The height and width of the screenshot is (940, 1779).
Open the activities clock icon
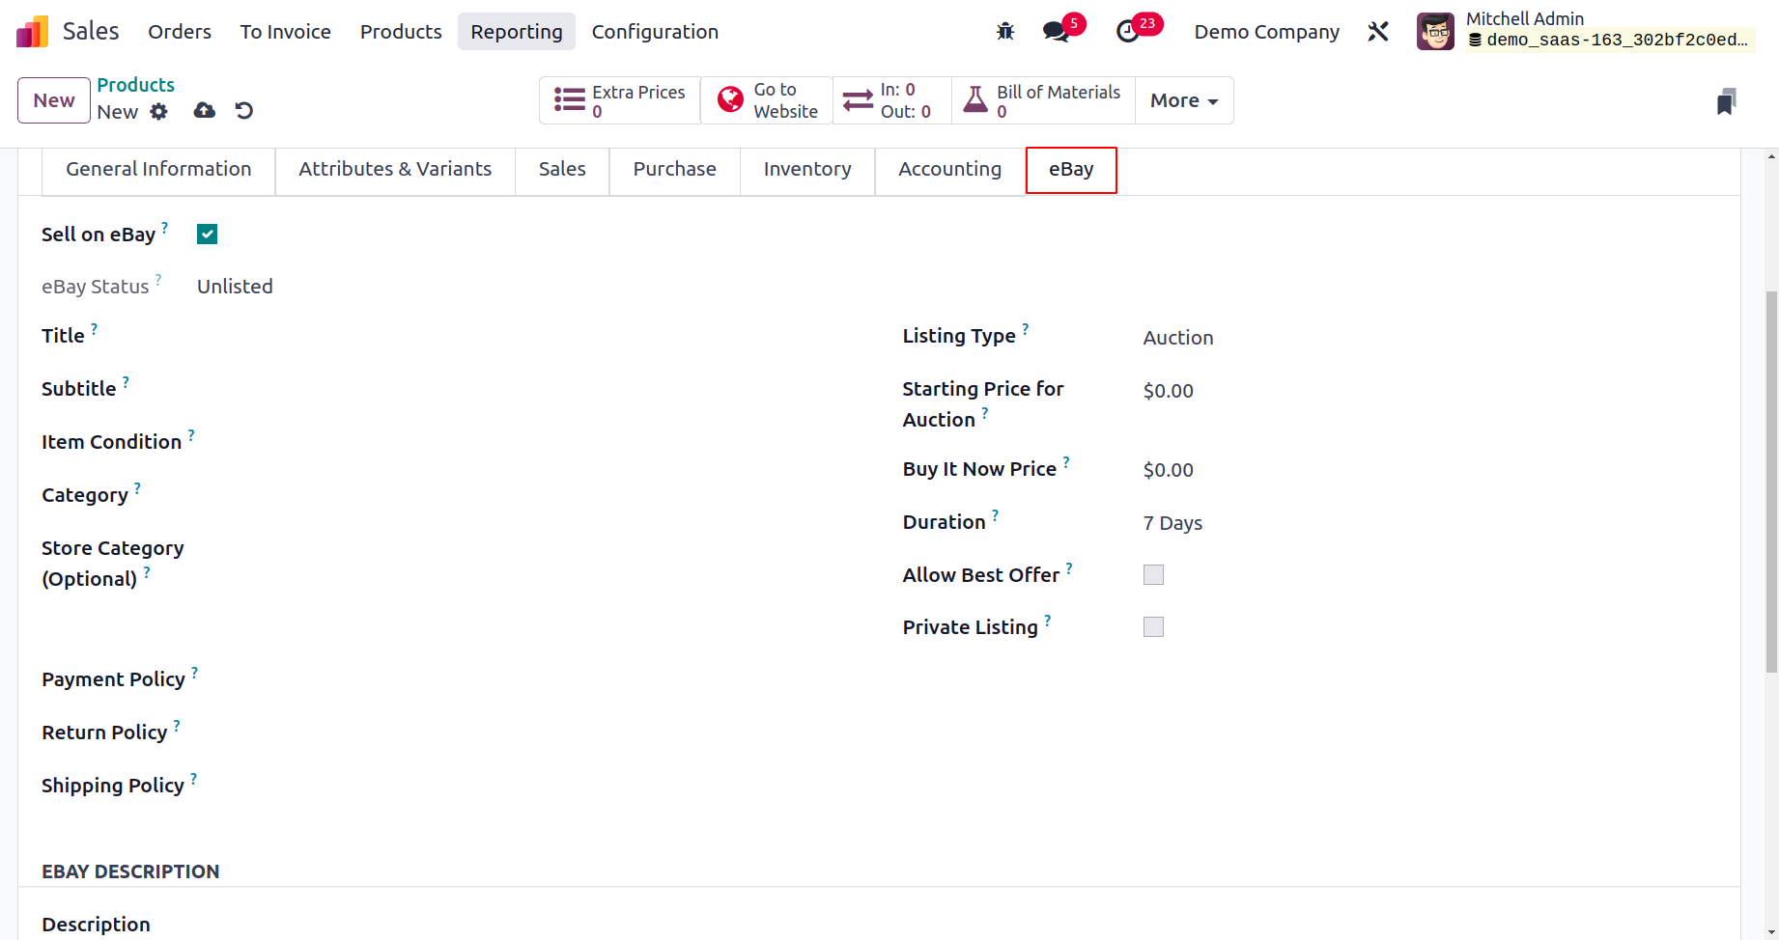(1127, 32)
